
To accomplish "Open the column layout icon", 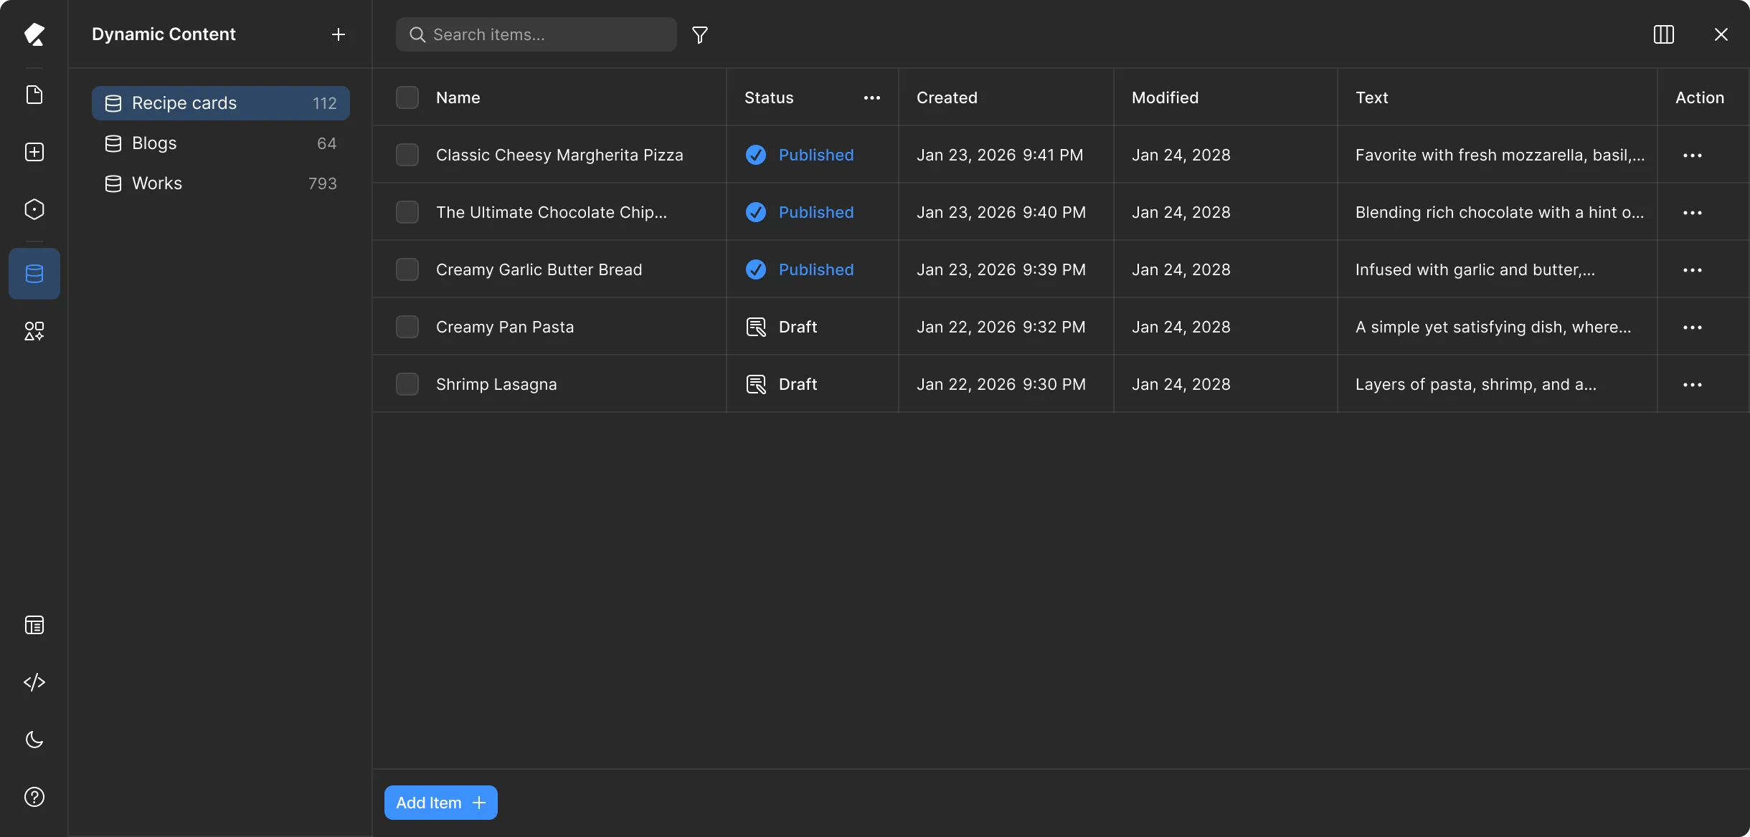I will click(x=1664, y=34).
